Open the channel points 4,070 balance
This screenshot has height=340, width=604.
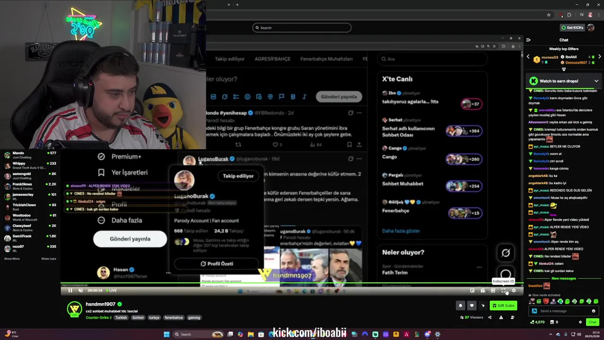pyautogui.click(x=537, y=322)
